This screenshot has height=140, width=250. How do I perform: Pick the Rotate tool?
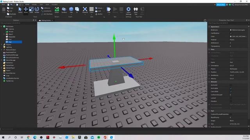(37, 10)
